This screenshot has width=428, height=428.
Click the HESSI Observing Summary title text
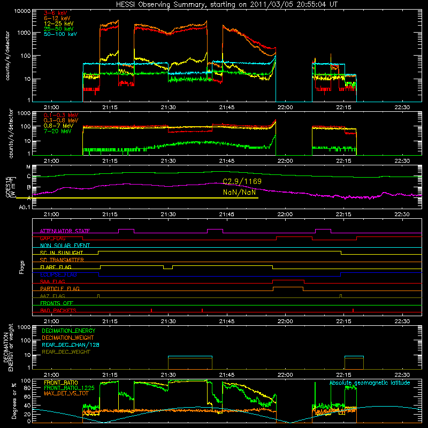tap(226, 5)
